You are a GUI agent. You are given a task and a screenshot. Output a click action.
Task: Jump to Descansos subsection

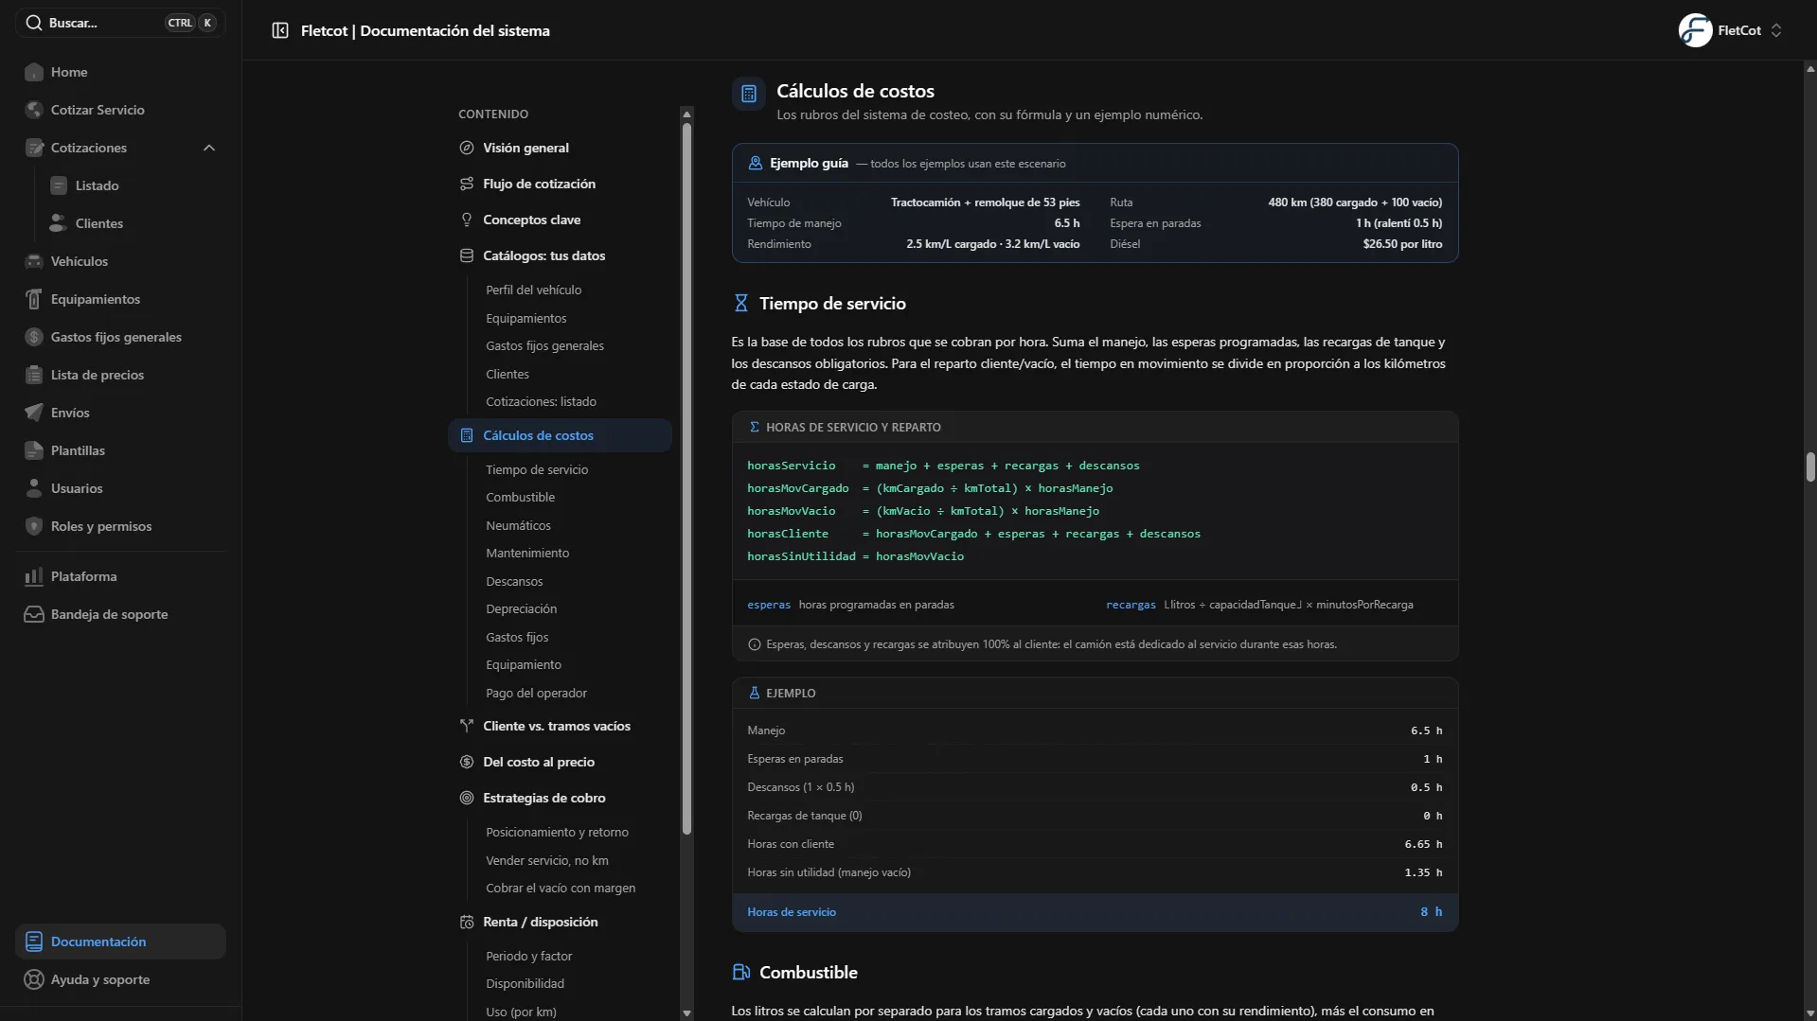[514, 581]
